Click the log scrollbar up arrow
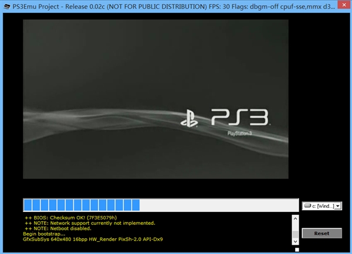 (x=296, y=218)
